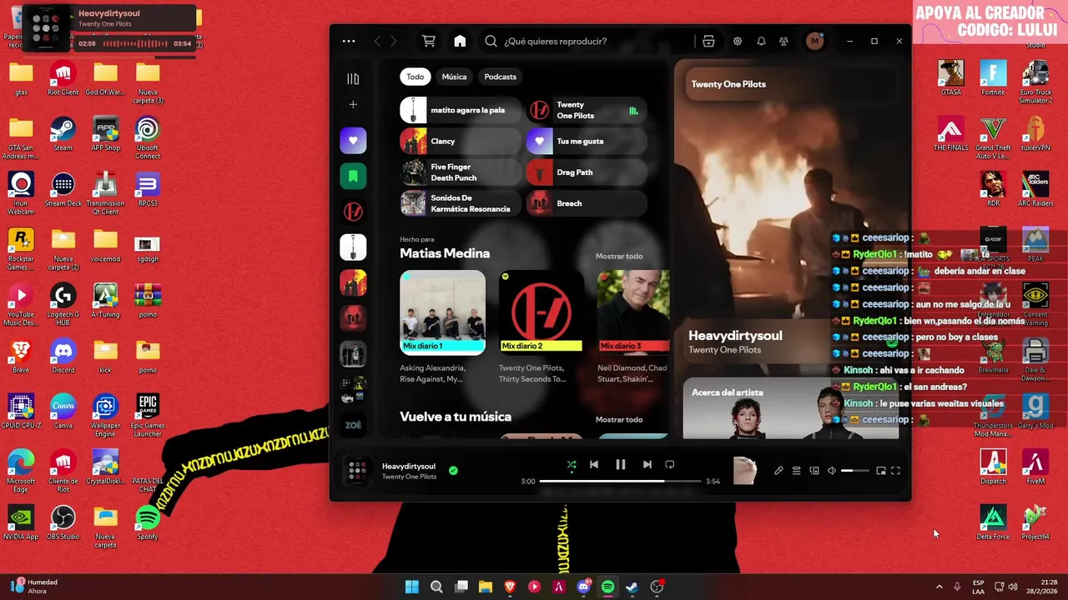
Task: Open the shopping cart icon in Spotify
Action: click(x=429, y=41)
